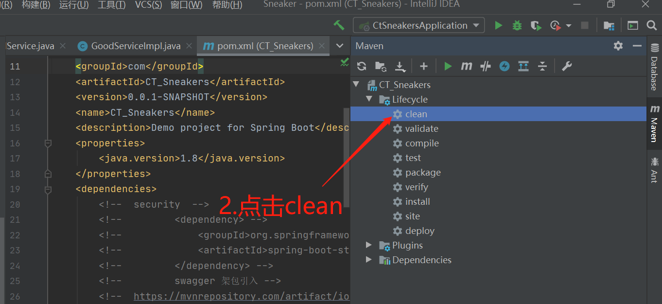This screenshot has height=304, width=662.
Task: Click the stop square button
Action: (585, 25)
